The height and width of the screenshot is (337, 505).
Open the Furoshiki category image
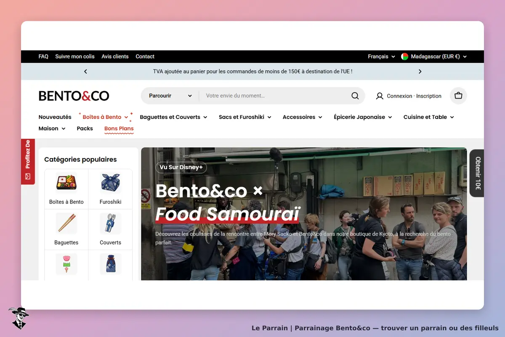tap(111, 183)
